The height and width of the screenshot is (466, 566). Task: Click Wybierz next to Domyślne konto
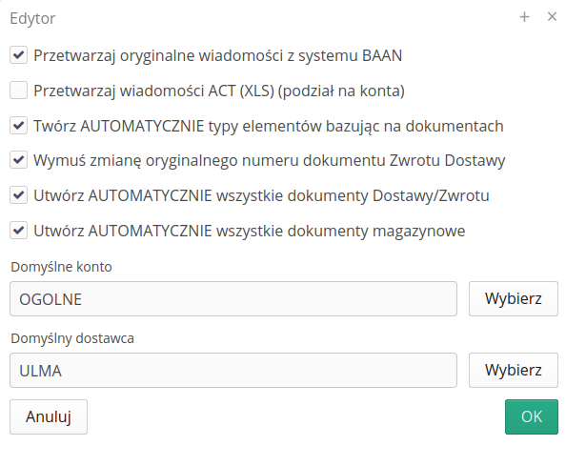(514, 299)
